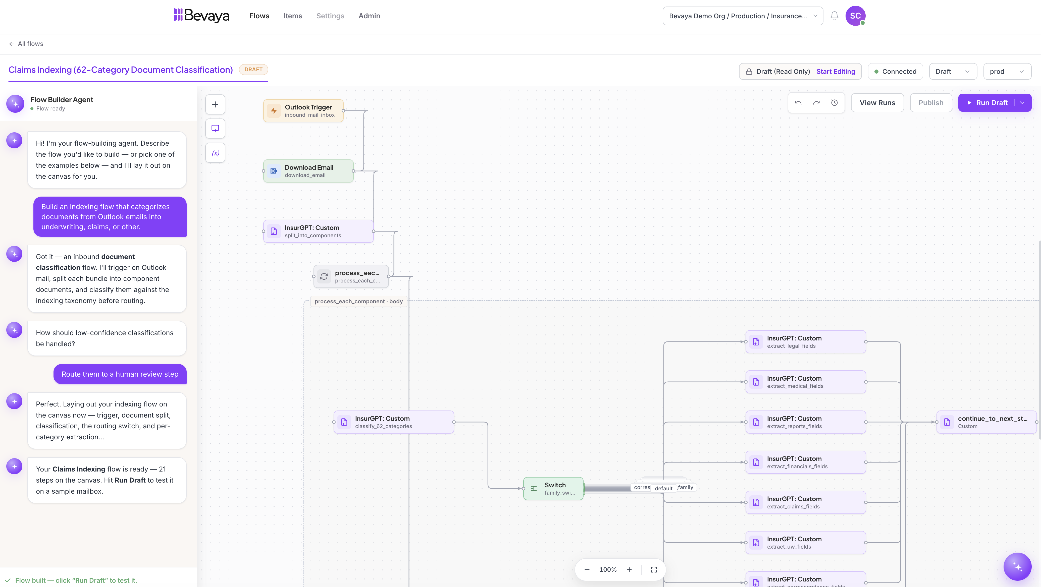The width and height of the screenshot is (1041, 587).
Task: Click the fit-to-screen icon
Action: (x=653, y=569)
